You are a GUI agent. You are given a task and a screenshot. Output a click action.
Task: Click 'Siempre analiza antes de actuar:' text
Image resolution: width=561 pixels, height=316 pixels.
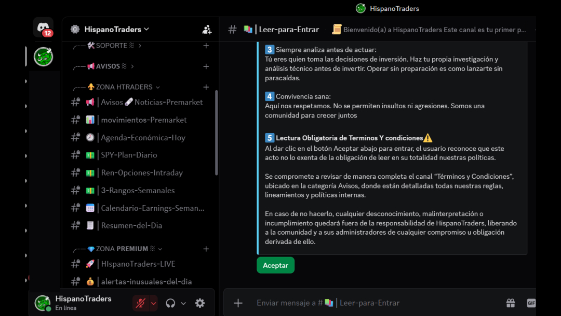326,50
